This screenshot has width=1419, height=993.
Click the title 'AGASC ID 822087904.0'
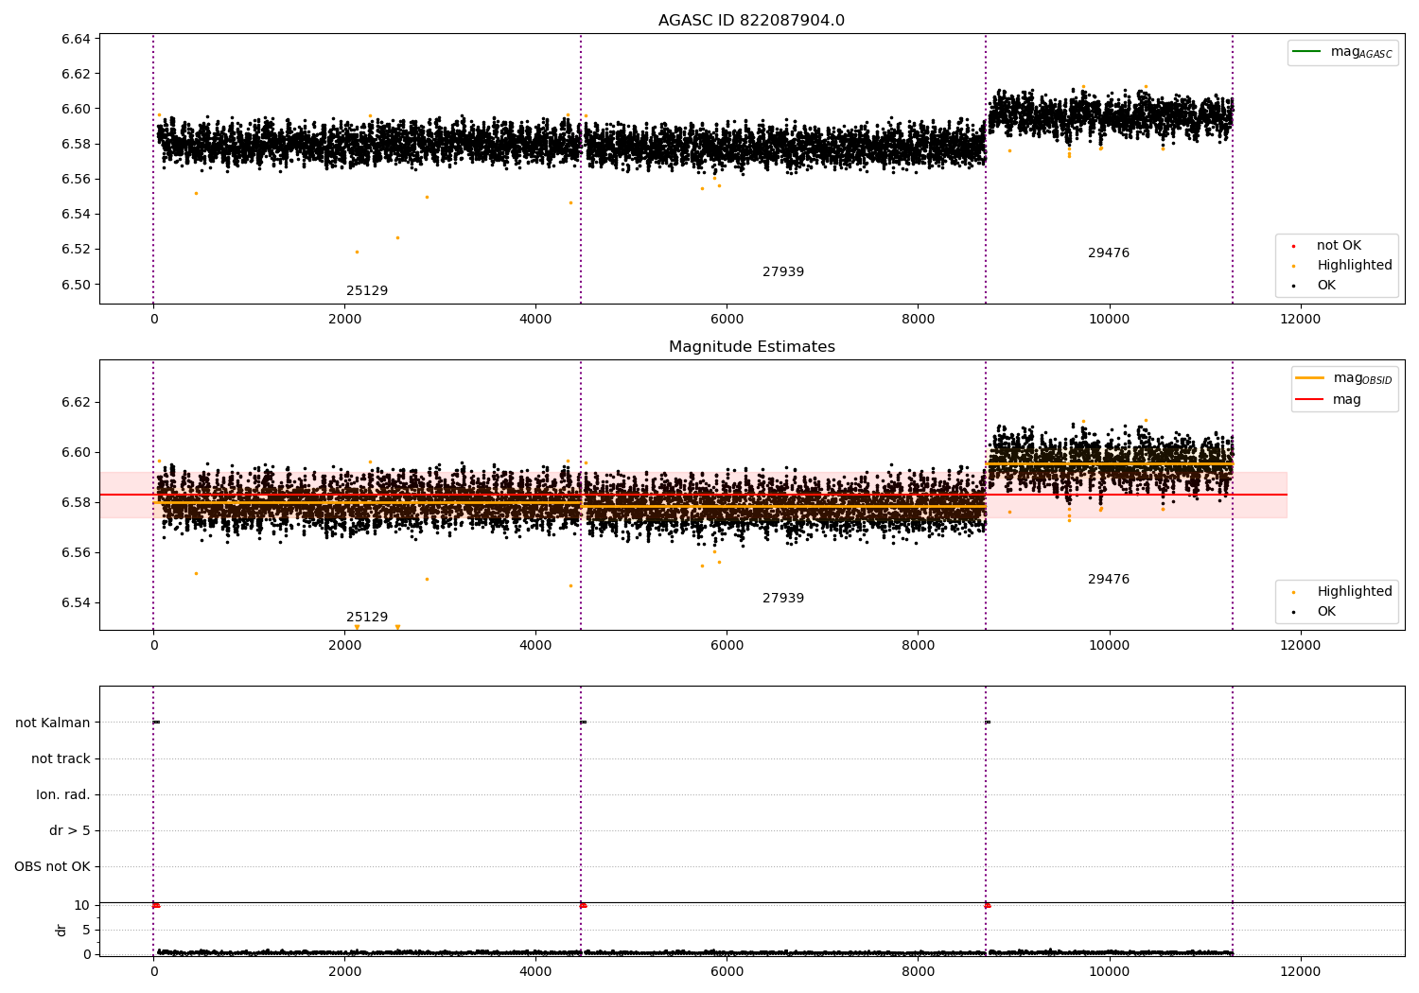point(751,21)
